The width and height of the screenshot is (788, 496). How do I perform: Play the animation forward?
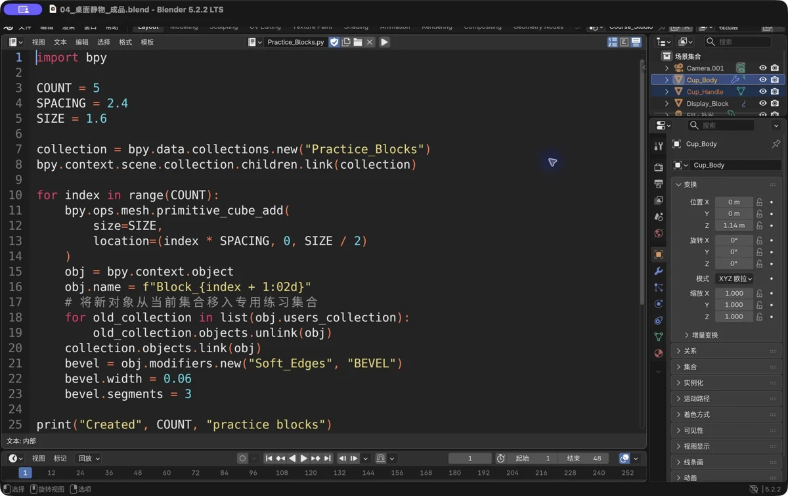(303, 459)
